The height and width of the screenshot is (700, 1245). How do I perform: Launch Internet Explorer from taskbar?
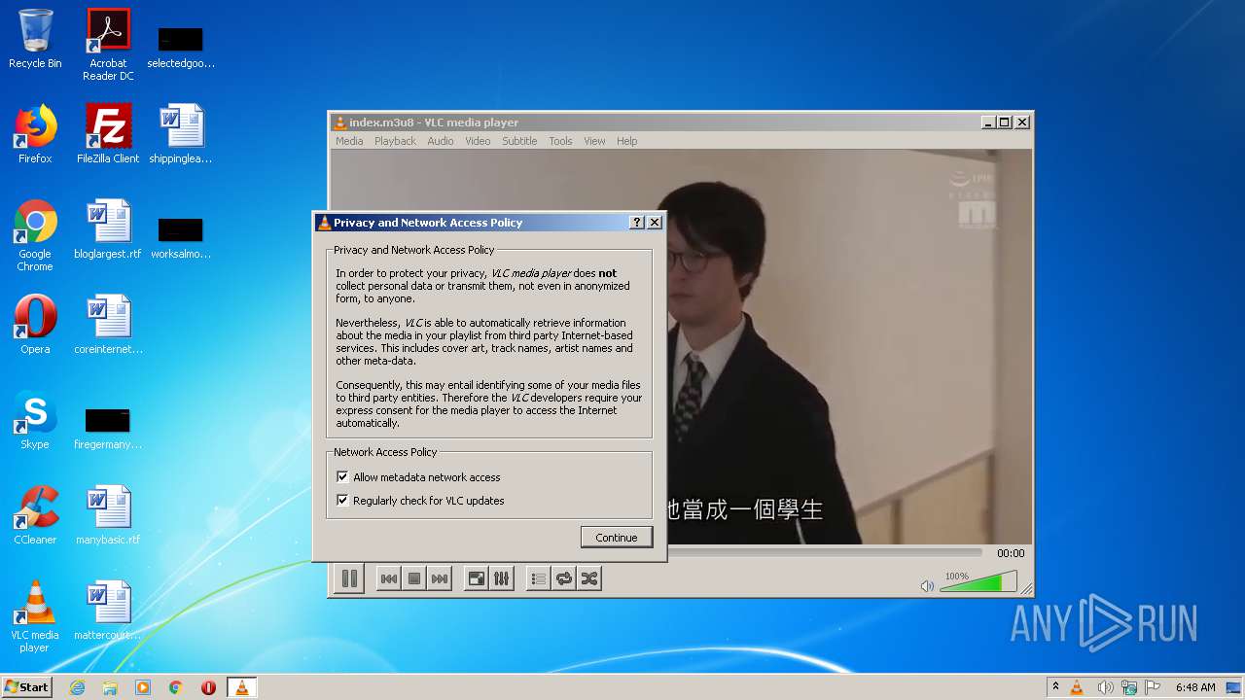[77, 687]
